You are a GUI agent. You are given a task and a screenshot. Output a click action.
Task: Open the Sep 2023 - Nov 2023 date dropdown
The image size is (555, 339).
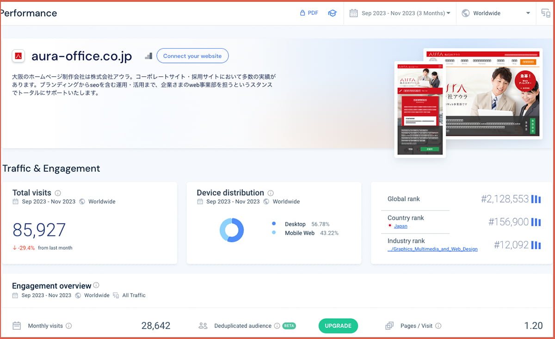coord(401,13)
